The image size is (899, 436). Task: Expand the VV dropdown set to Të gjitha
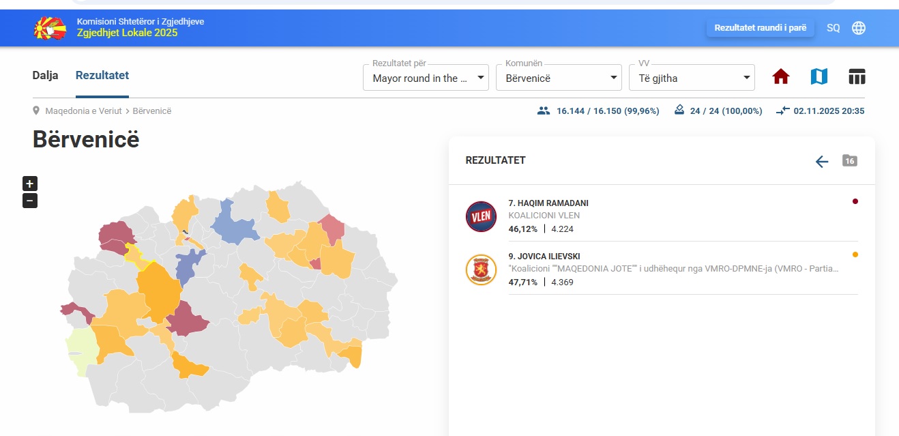tap(692, 78)
